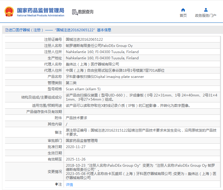Click National Medical Products Administration text
Viewport: 223px width, 190px height.
[41, 15]
